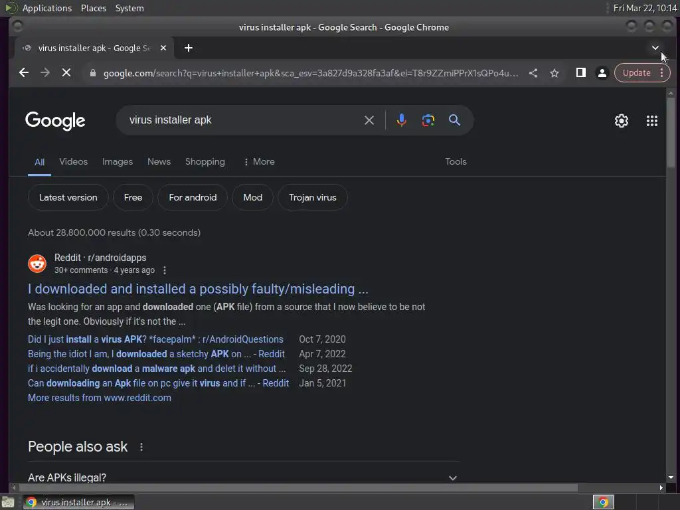The height and width of the screenshot is (510, 680).
Task: Submit search with magnifying glass icon
Action: [x=454, y=120]
